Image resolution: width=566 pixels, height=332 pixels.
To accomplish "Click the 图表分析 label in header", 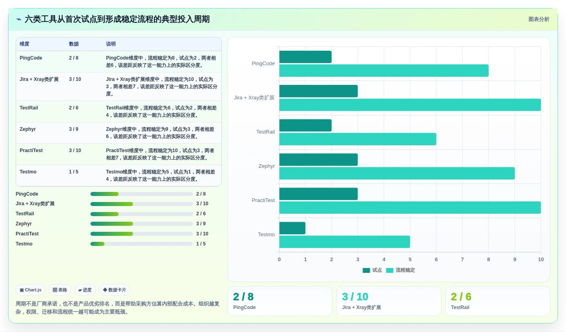I will (539, 19).
